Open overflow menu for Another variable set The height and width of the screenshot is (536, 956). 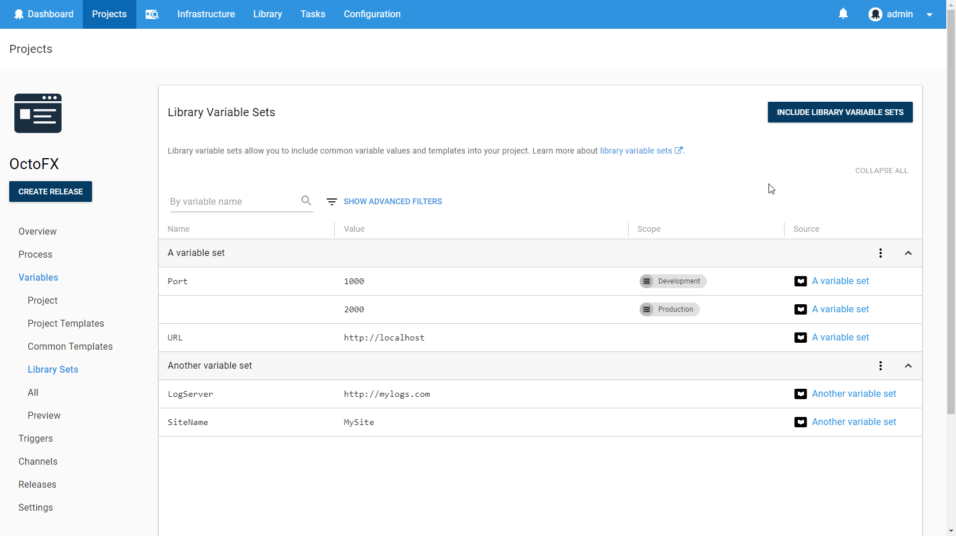(880, 366)
